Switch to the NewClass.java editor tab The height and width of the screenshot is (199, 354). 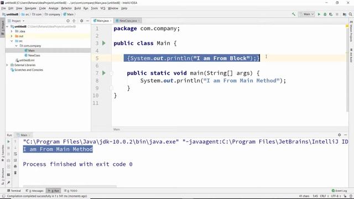[128, 21]
